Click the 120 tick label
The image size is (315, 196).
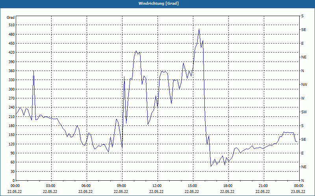(x=12, y=144)
